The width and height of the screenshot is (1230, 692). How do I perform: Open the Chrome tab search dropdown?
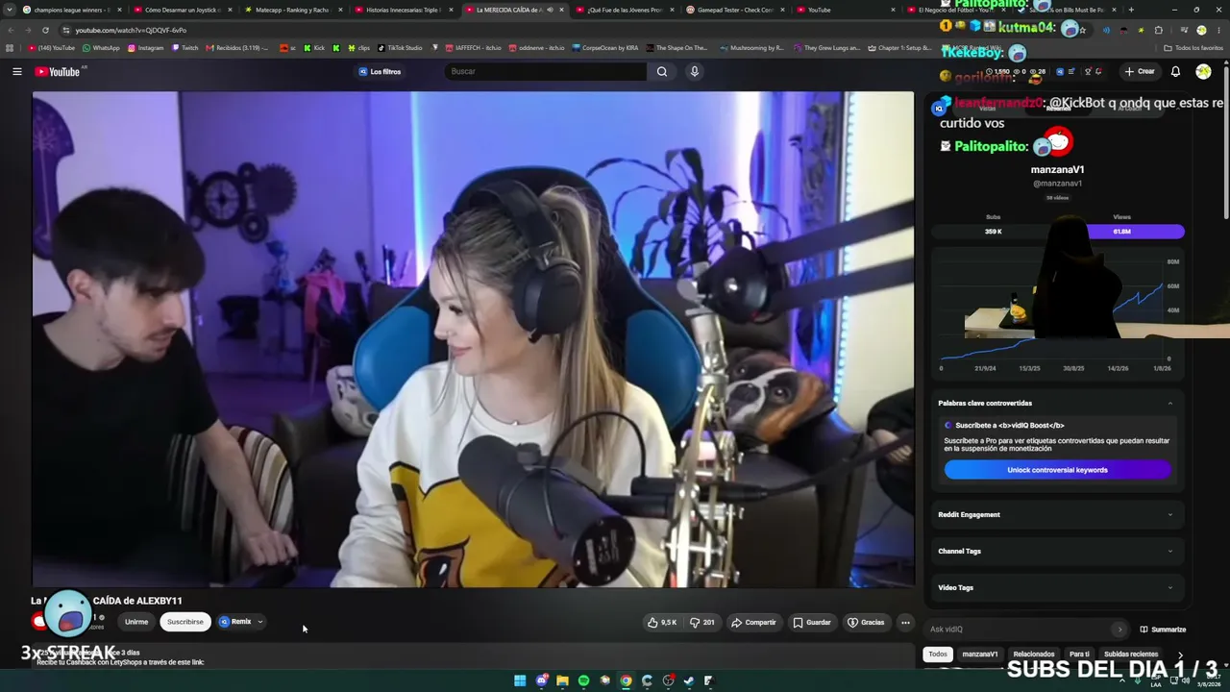pyautogui.click(x=9, y=10)
